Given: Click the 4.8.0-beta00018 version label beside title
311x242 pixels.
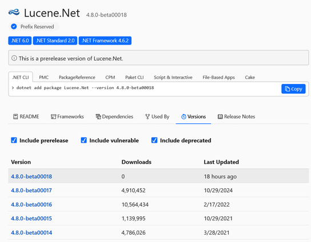Looking at the screenshot, I should point(106,15).
